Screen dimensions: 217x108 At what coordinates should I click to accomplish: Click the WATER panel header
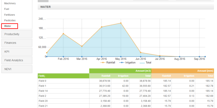tap(126, 7)
